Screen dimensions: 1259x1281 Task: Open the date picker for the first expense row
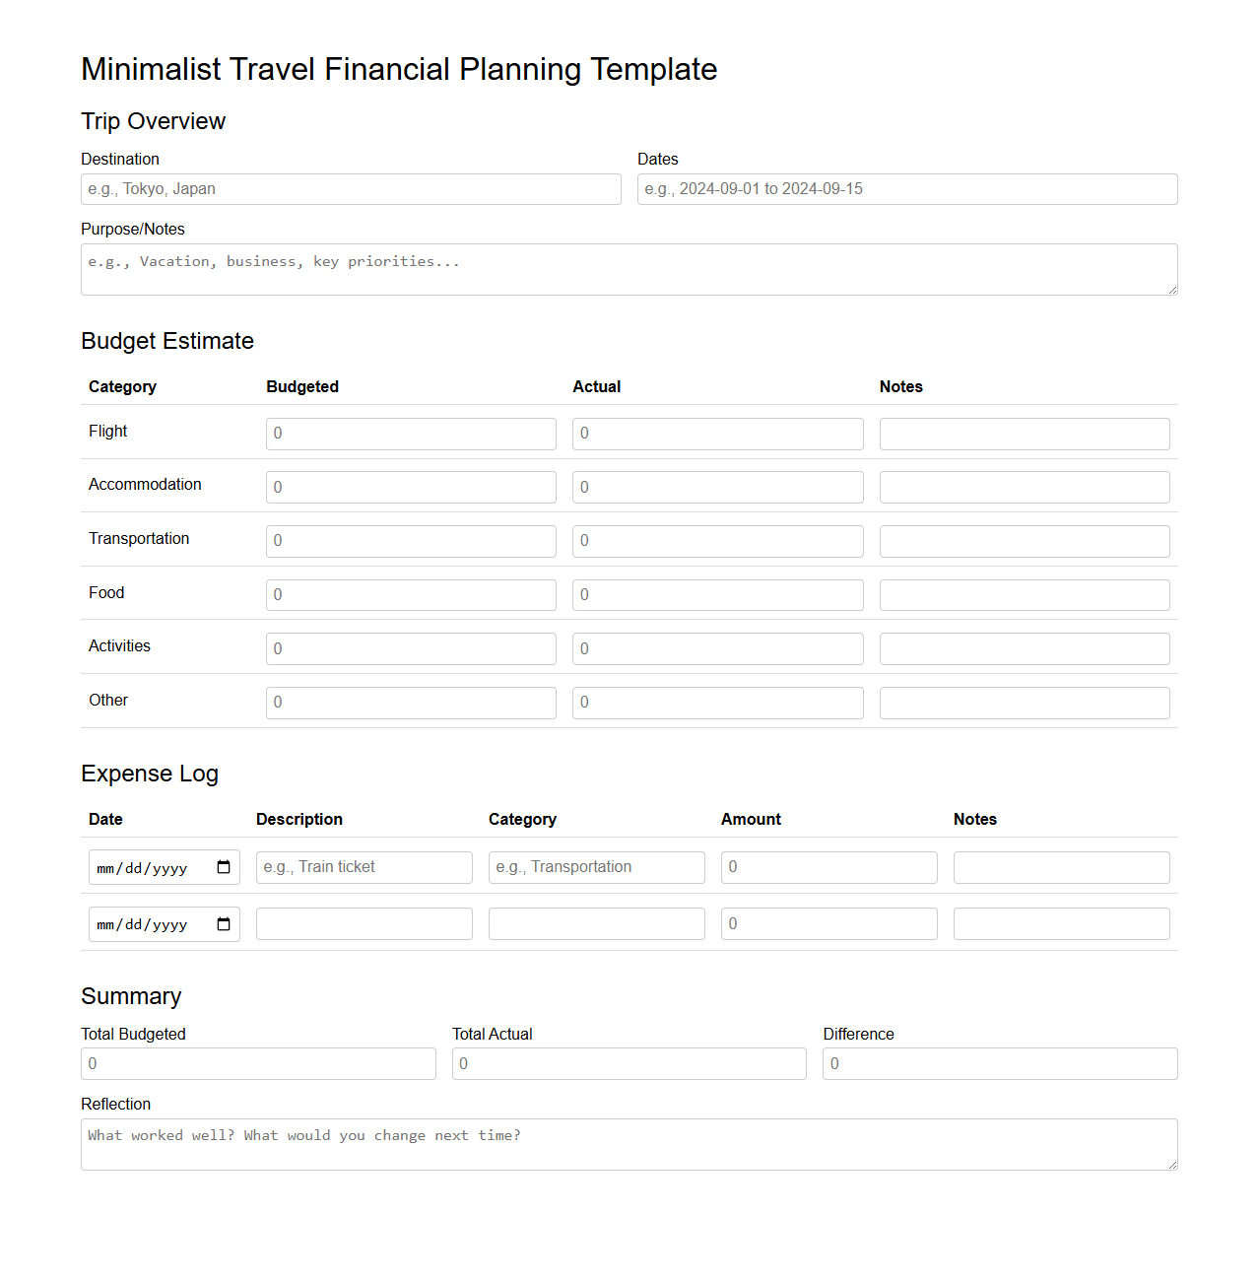point(225,867)
